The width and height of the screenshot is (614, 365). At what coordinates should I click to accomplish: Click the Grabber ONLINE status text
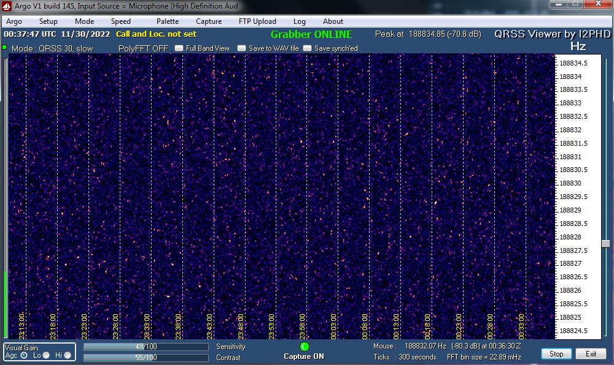(x=311, y=34)
